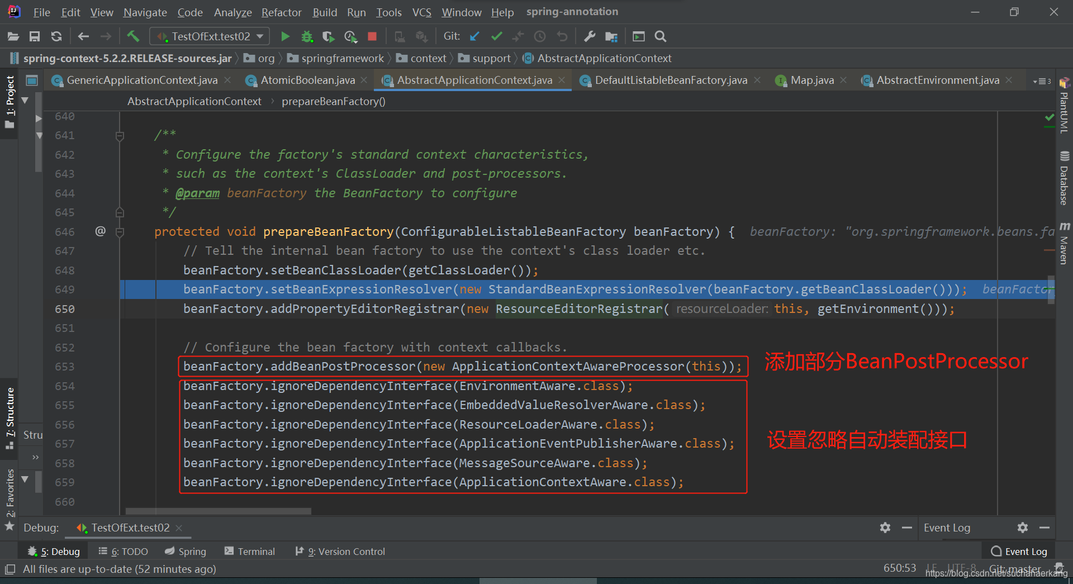Toggle the Project tool window
The image size is (1073, 584).
click(x=10, y=103)
